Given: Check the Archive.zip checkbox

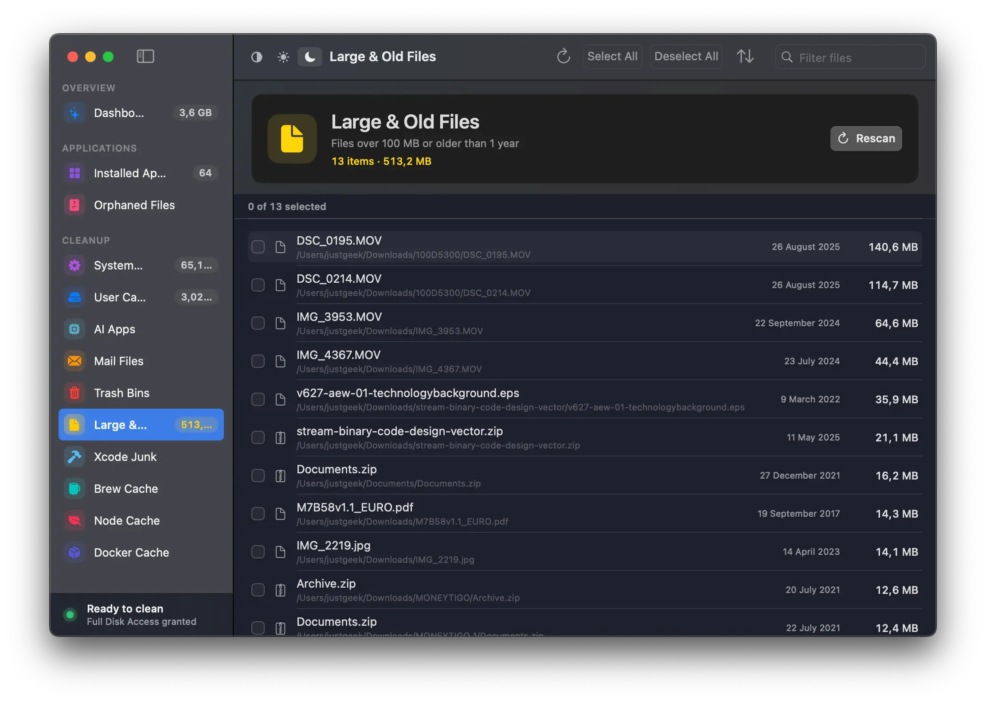Looking at the screenshot, I should point(258,590).
